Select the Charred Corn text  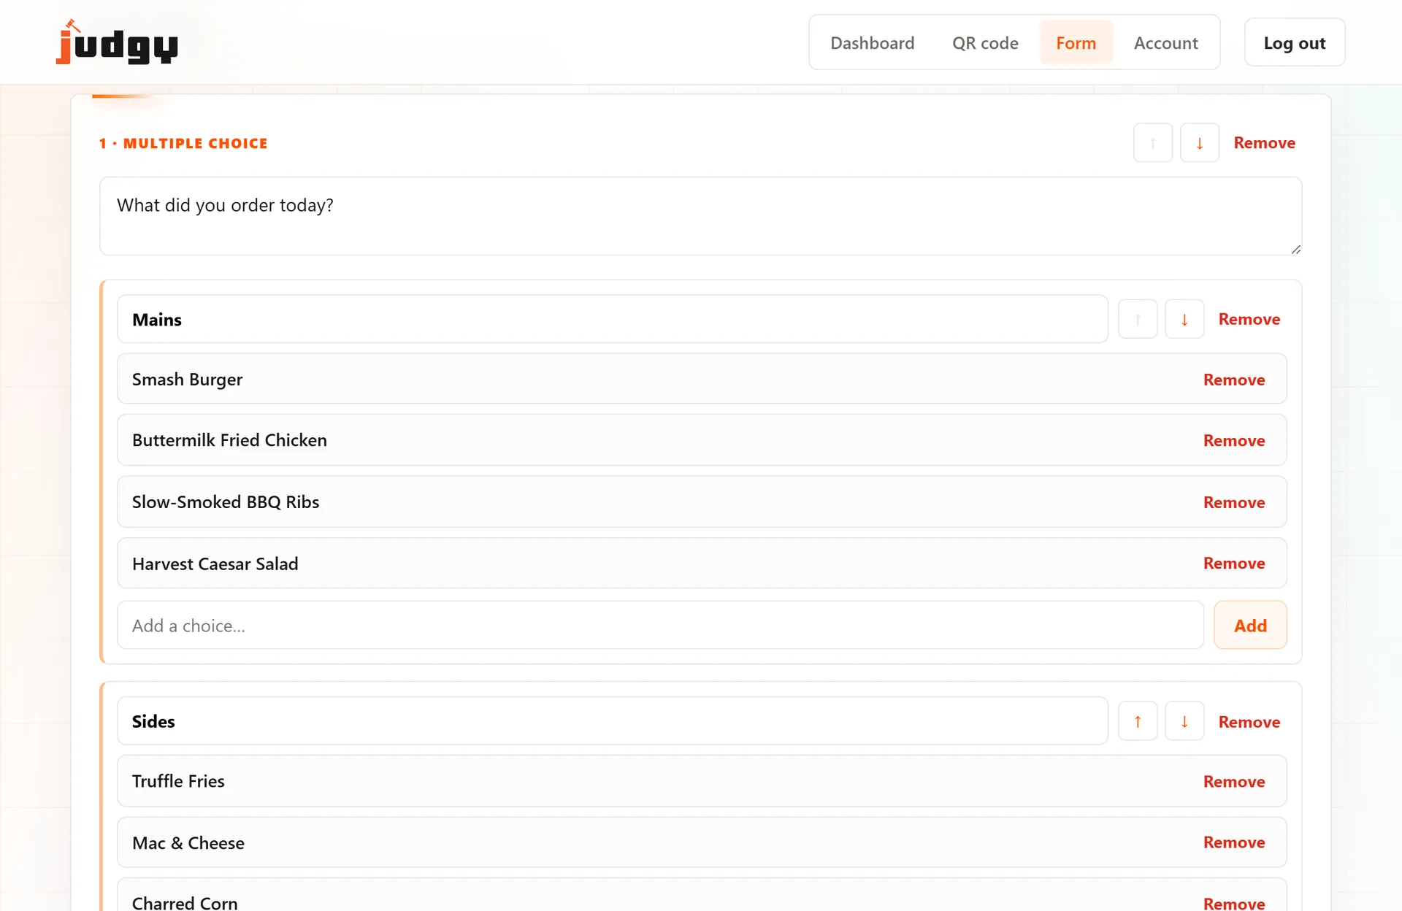point(185,903)
